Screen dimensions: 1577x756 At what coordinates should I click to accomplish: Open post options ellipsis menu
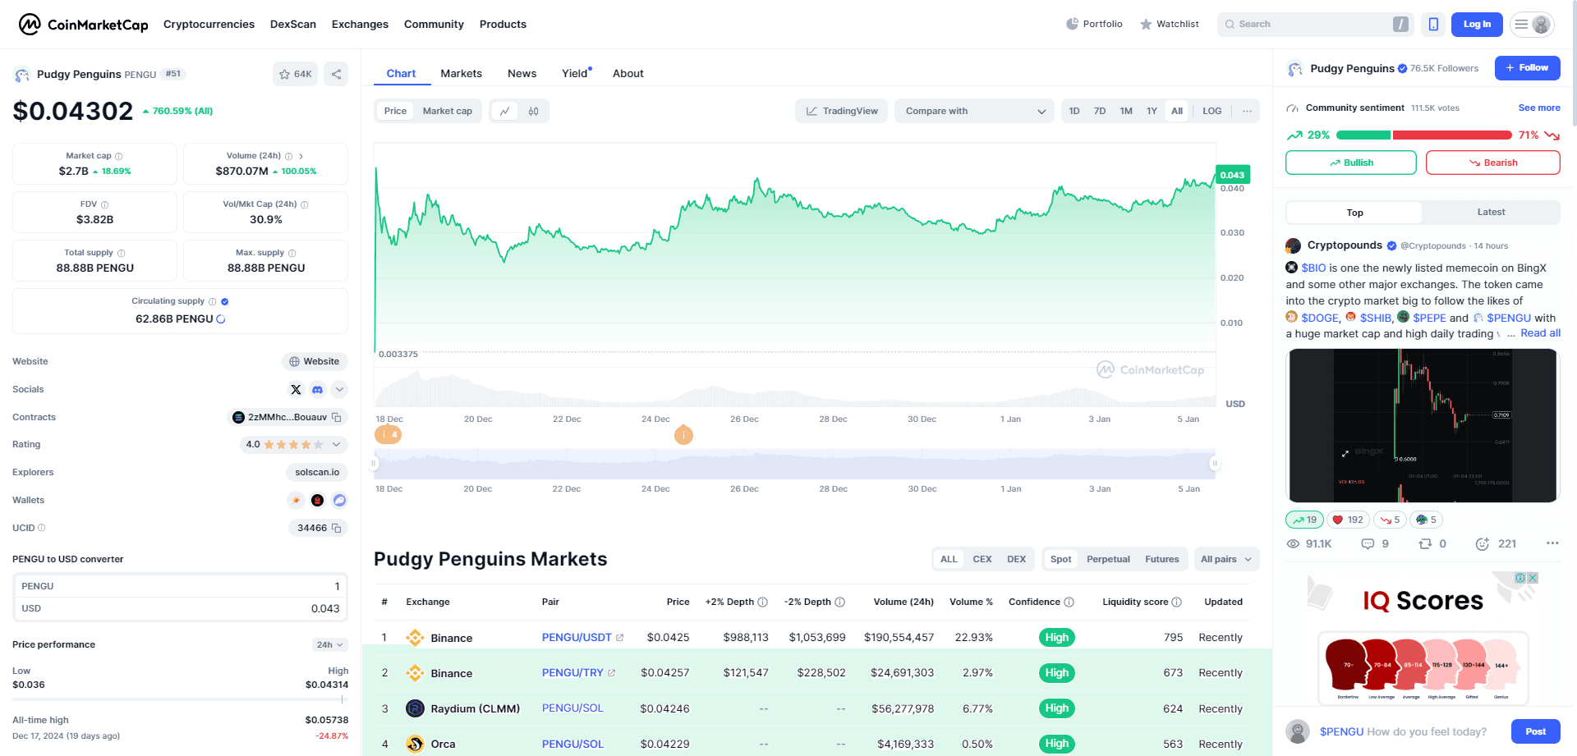point(1552,543)
